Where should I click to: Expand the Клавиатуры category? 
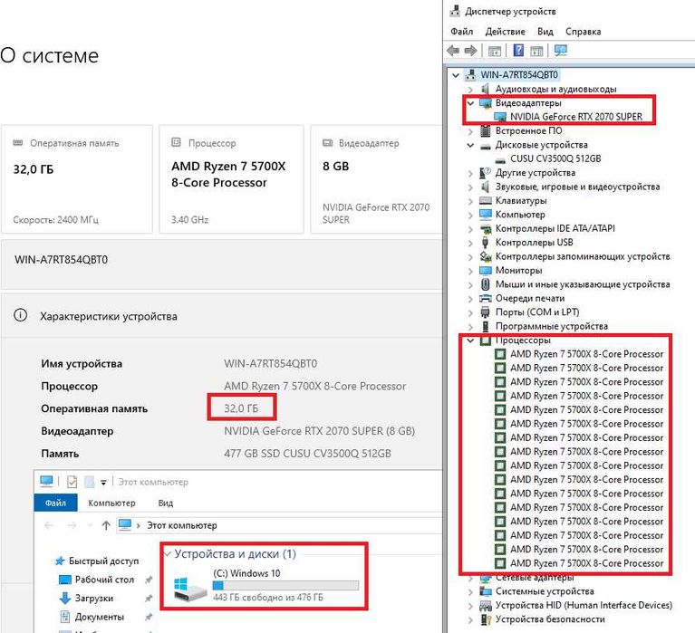coord(470,201)
